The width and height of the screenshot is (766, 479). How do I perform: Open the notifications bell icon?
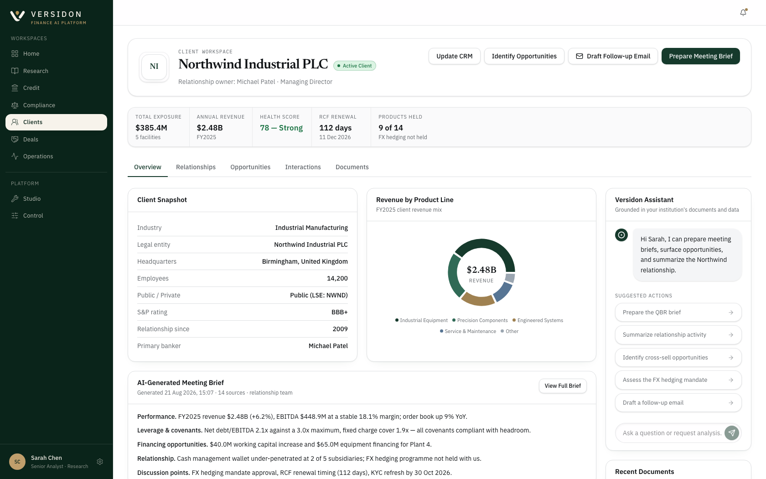pos(743,13)
